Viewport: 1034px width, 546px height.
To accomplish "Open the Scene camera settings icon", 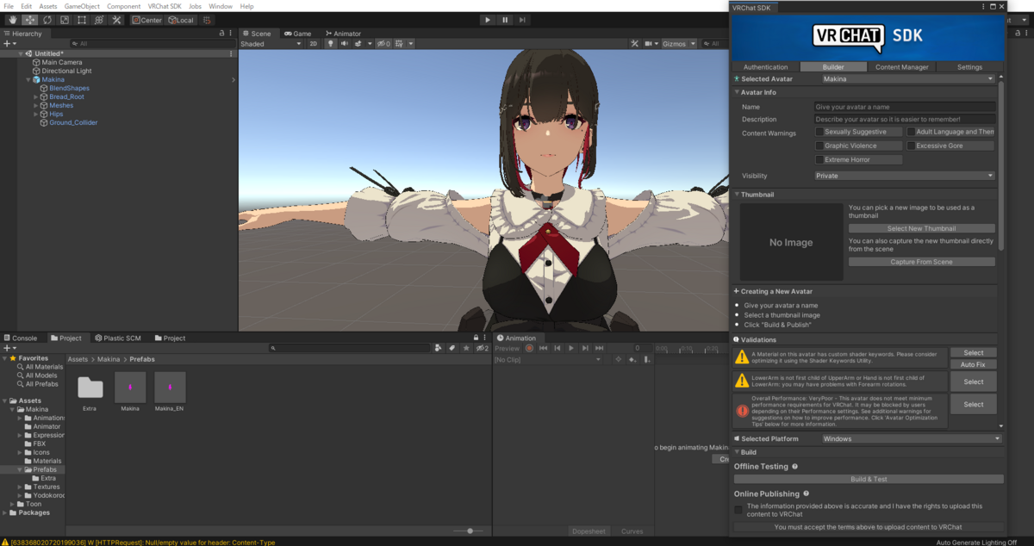I will pos(650,43).
